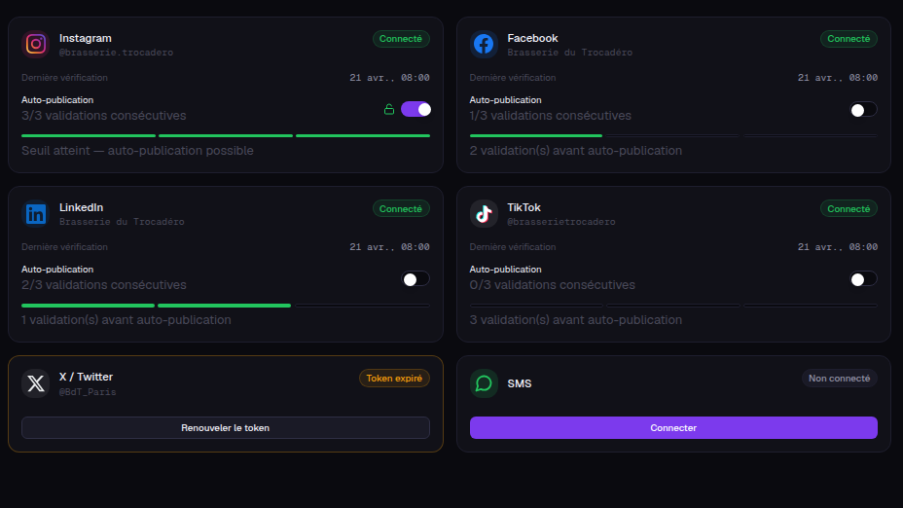Screen dimensions: 903x508
Task: Click the Facebook logo icon
Action: coord(484,44)
